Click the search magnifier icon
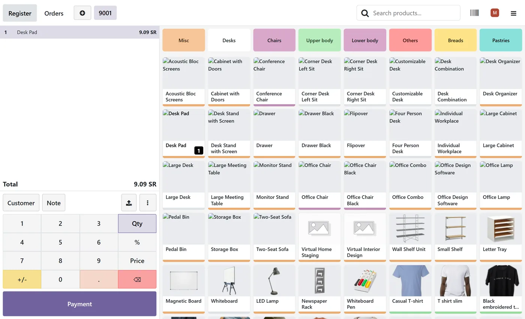Screen dimensions: 525x319 click(x=365, y=13)
